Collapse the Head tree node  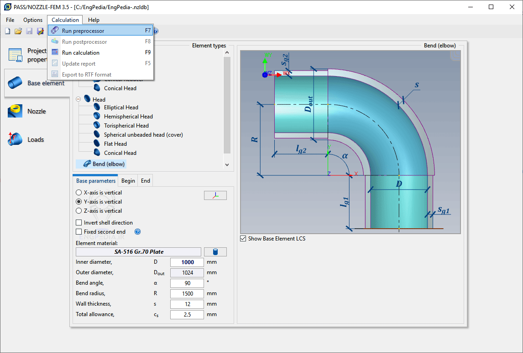click(x=78, y=98)
